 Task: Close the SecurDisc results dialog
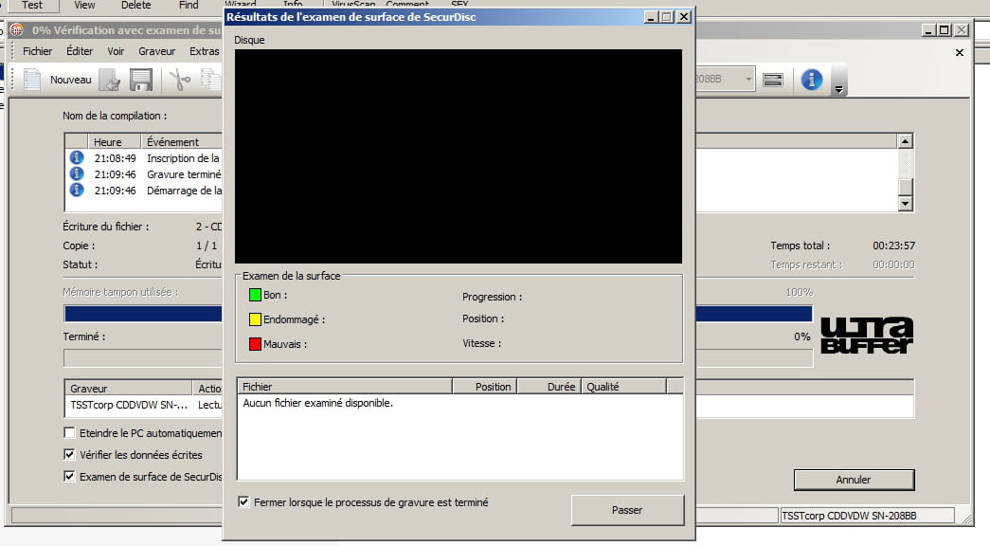(684, 17)
